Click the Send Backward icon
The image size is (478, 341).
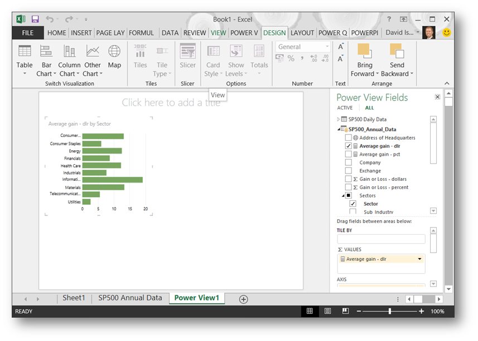click(x=397, y=51)
